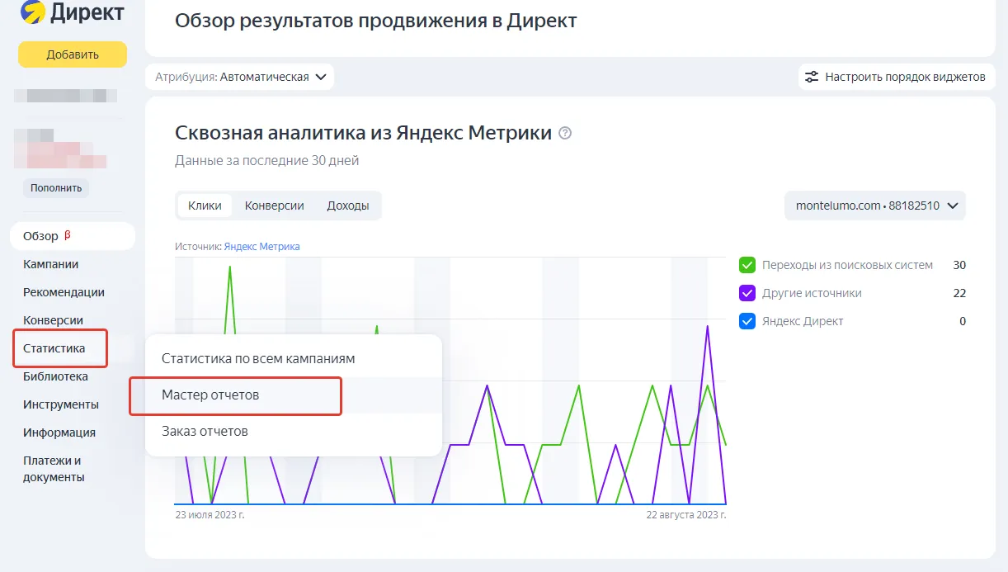Switch to the Доходы tab
1008x572 pixels.
click(x=348, y=206)
